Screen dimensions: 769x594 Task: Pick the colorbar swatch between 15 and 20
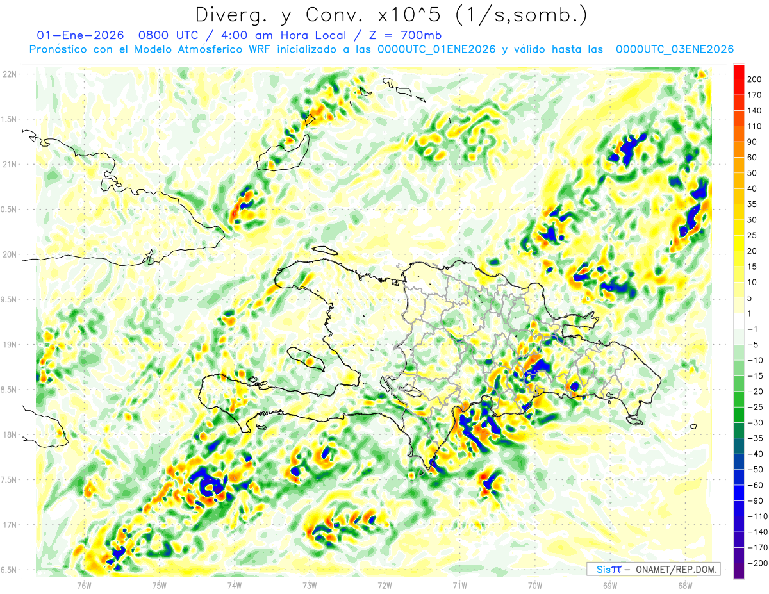point(739,259)
